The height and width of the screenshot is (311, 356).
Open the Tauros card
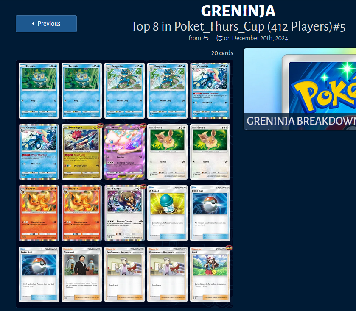tap(124, 213)
